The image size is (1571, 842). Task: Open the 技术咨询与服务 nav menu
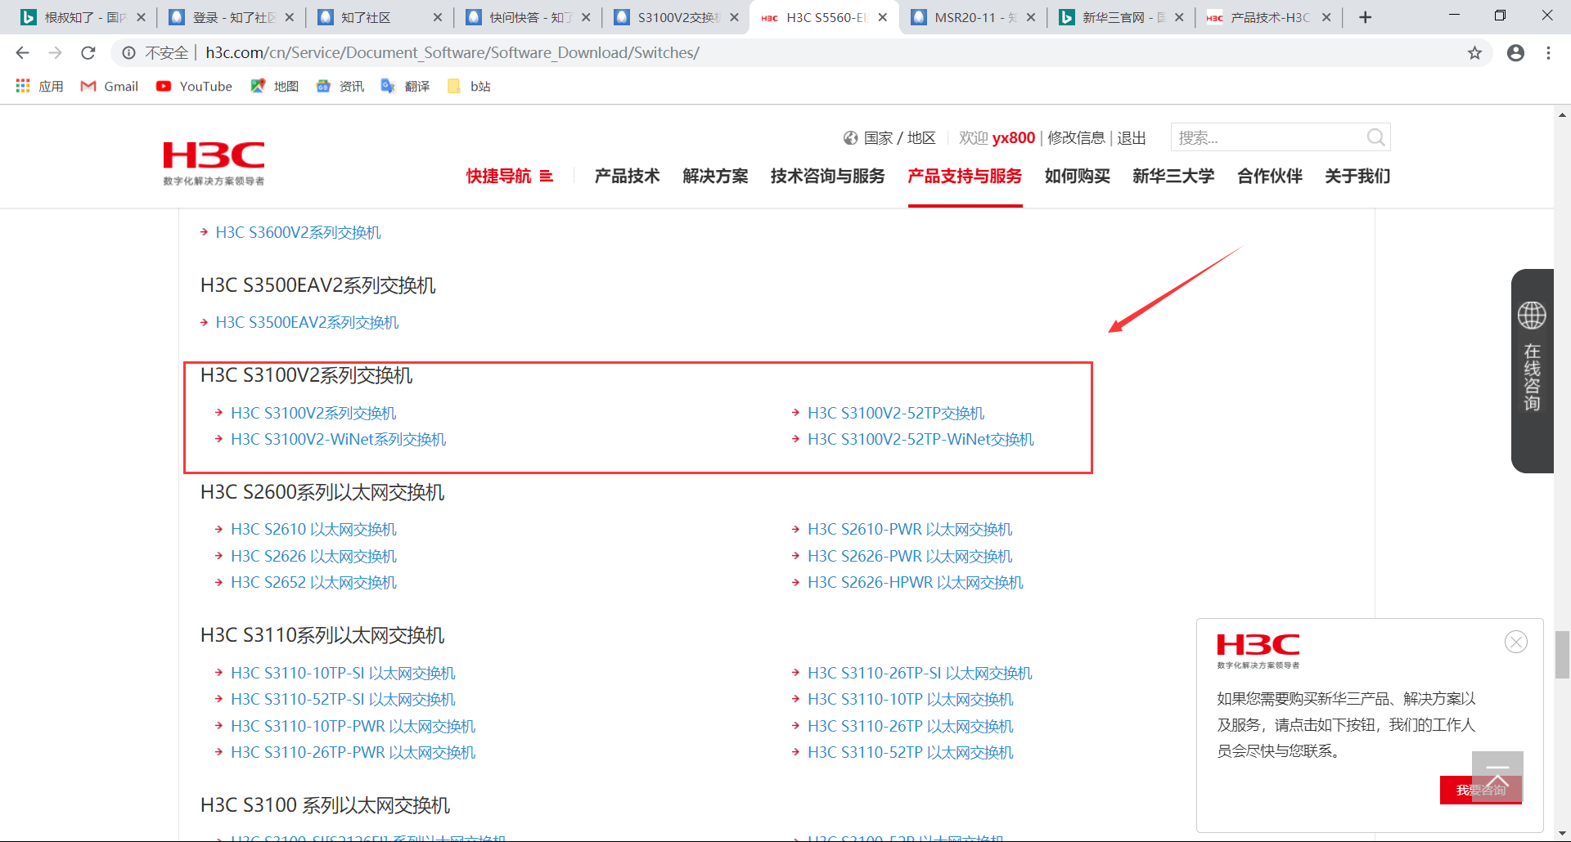pyautogui.click(x=827, y=176)
